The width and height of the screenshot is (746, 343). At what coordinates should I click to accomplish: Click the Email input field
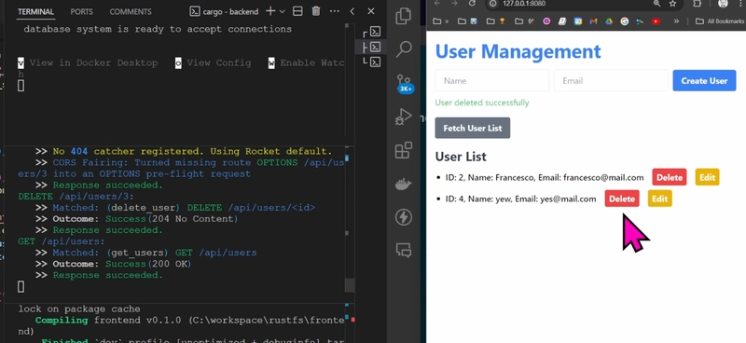pos(611,80)
